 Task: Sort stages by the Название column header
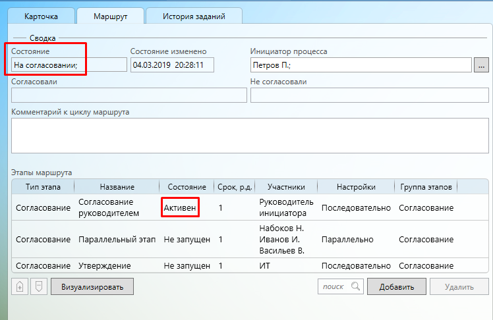point(117,187)
